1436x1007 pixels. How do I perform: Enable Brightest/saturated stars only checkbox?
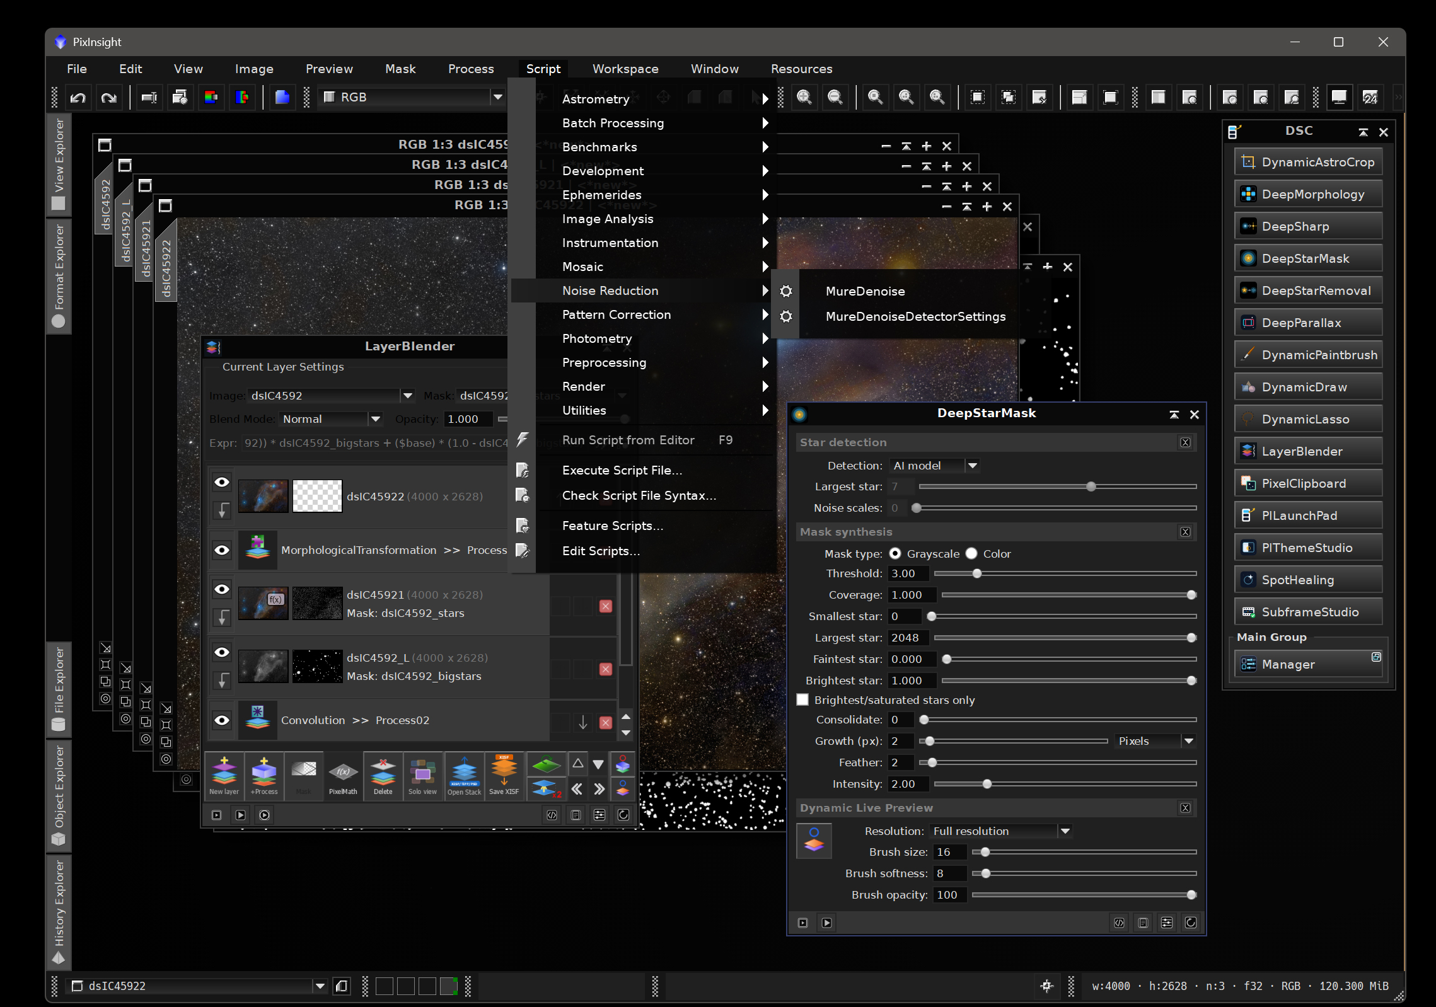pyautogui.click(x=802, y=700)
